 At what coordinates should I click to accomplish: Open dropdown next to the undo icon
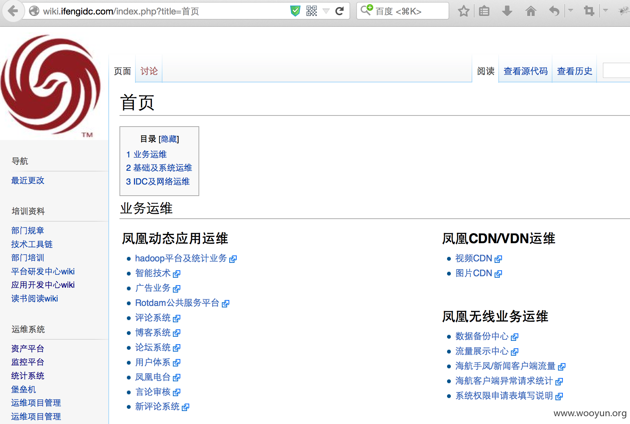pyautogui.click(x=571, y=10)
